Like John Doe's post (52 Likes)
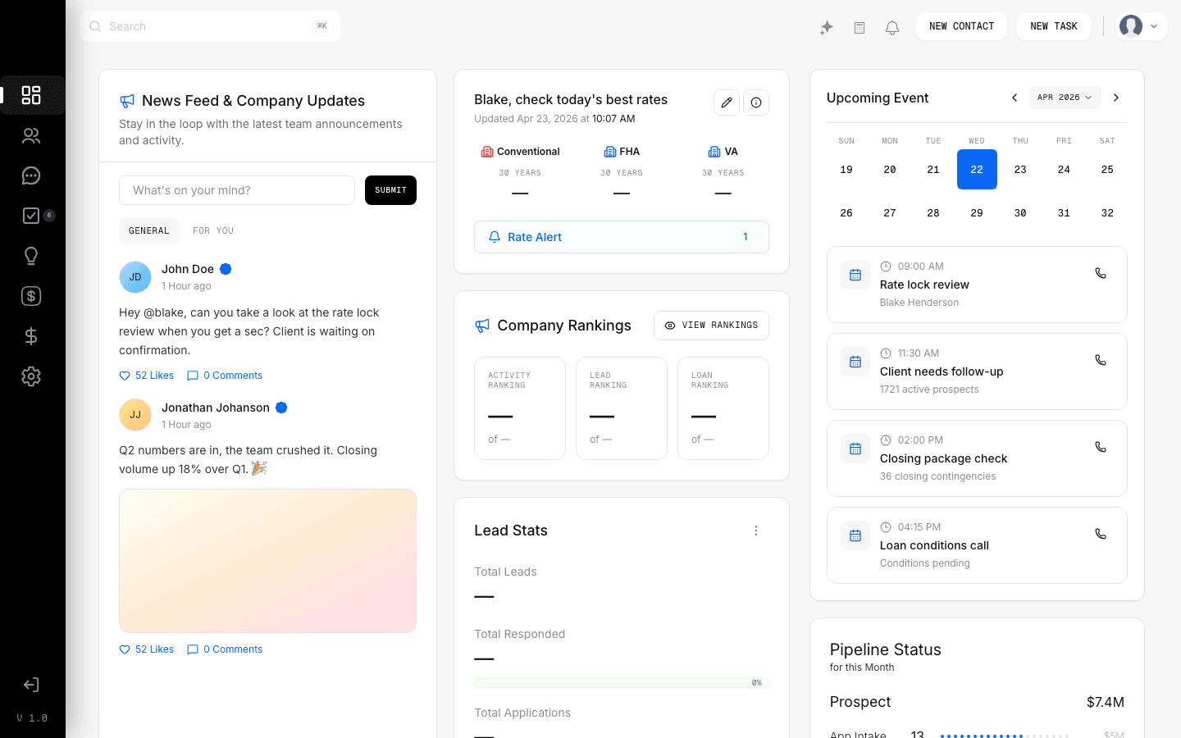This screenshot has width=1181, height=738. [x=147, y=376]
